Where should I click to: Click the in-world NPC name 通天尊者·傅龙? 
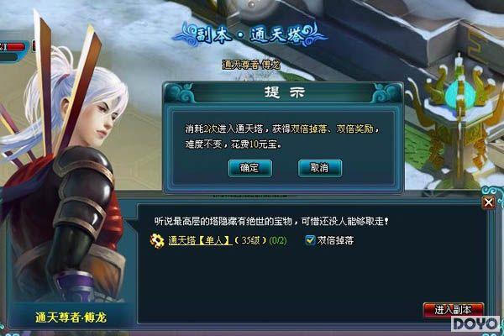click(251, 65)
